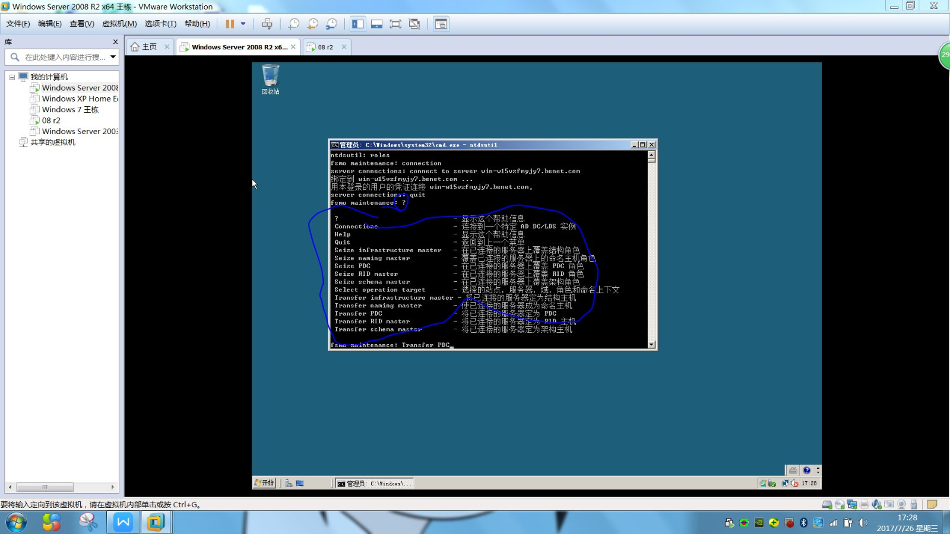950x534 pixels.
Task: Click VMware Workstation host taskbar icon
Action: tap(156, 523)
